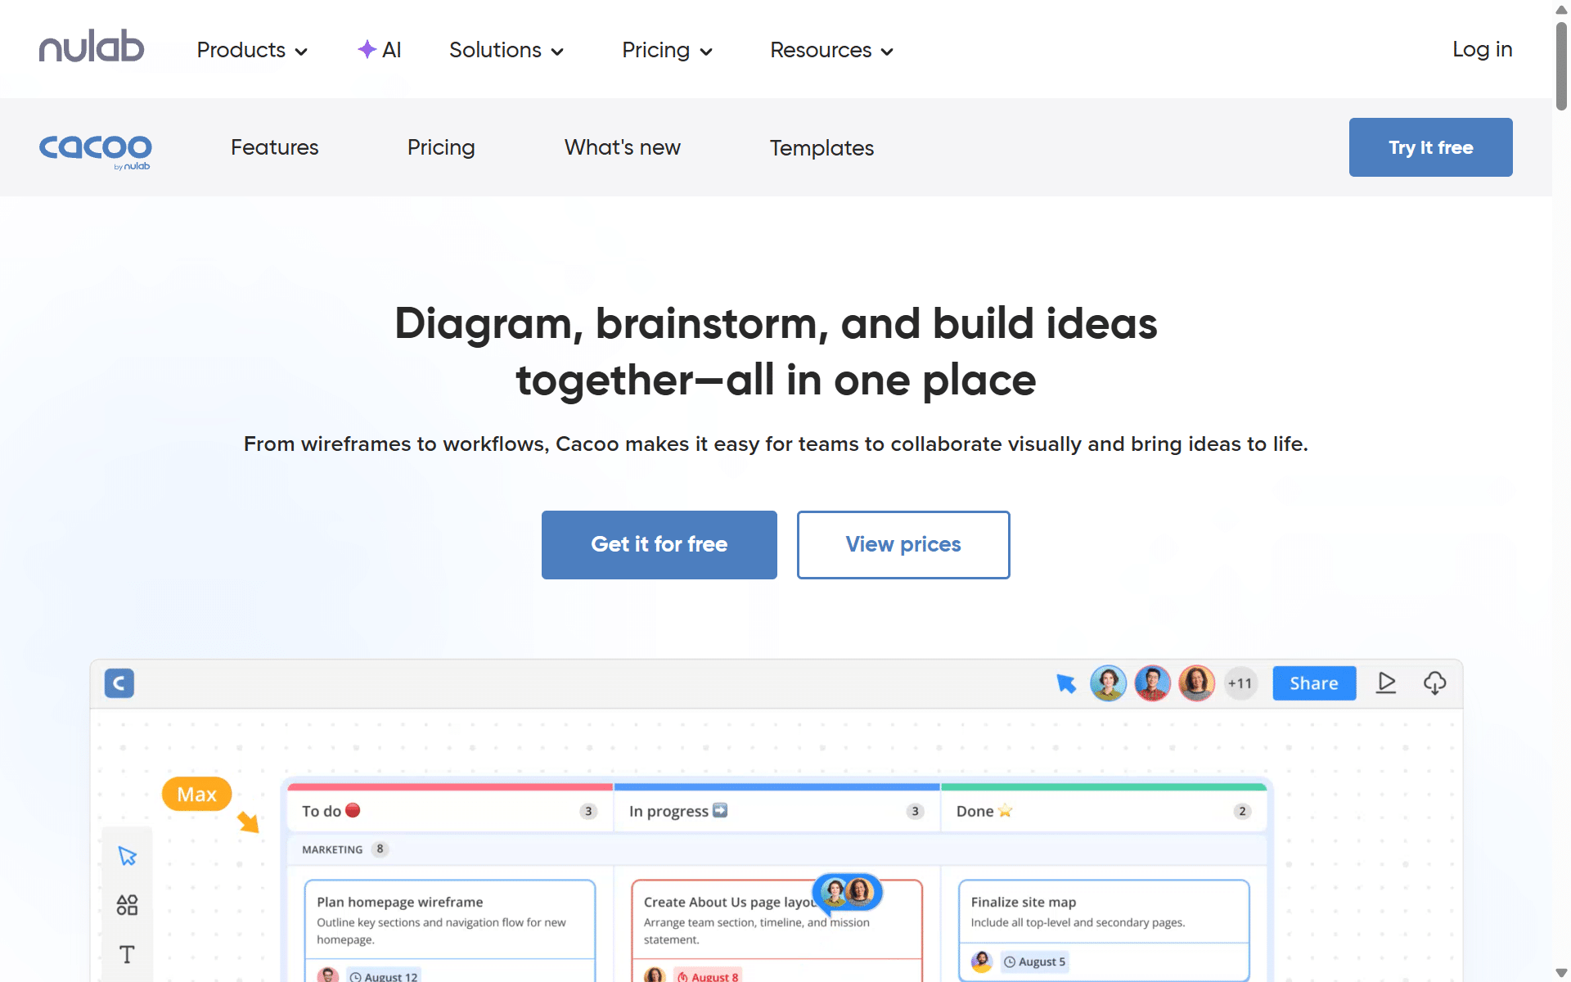Image resolution: width=1571 pixels, height=982 pixels.
Task: Click the To do column count badge 3
Action: coord(588,811)
